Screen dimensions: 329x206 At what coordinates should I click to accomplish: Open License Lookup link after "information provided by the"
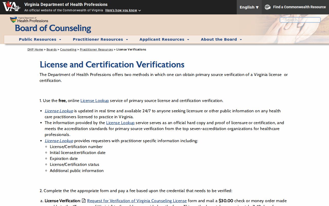click(120, 123)
